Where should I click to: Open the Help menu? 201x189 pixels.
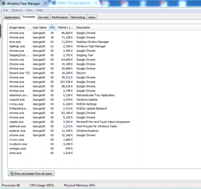click(x=39, y=10)
